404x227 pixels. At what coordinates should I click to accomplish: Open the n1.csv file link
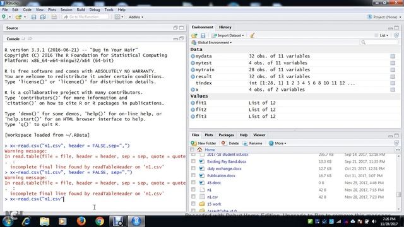pos(212,197)
